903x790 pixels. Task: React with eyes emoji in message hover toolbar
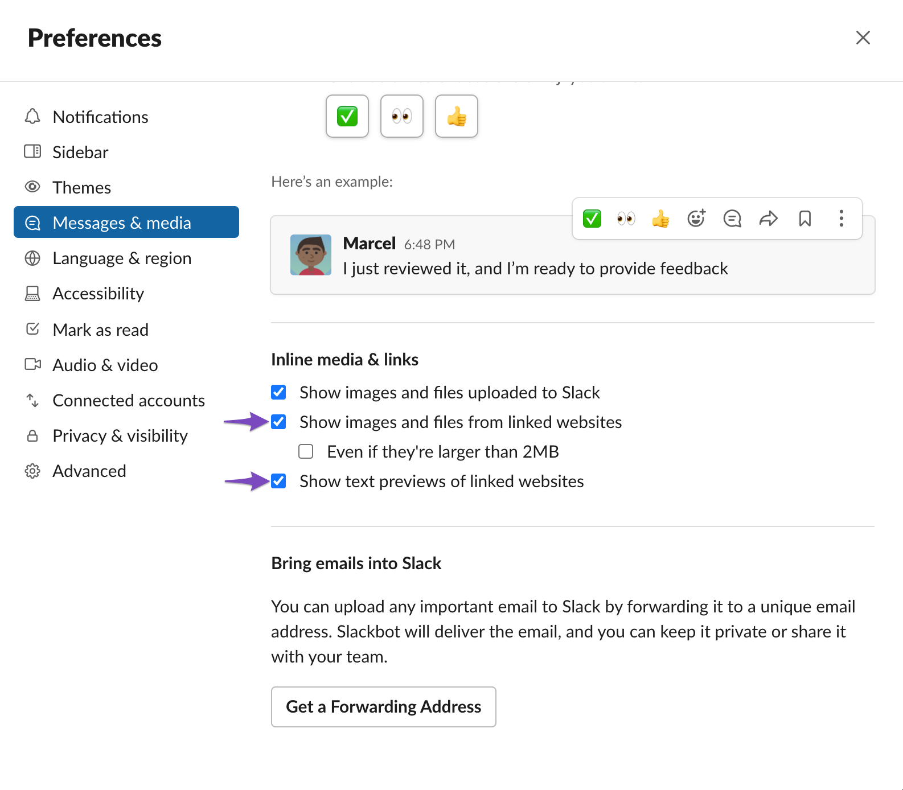tap(626, 219)
